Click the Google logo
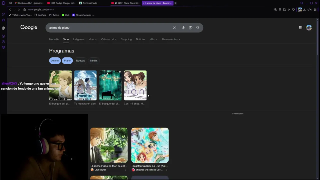The image size is (320, 180). click(x=29, y=27)
